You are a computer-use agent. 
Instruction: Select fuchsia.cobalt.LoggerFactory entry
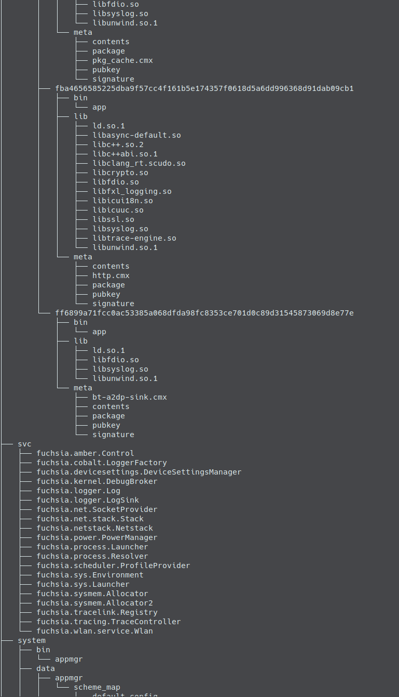click(102, 463)
